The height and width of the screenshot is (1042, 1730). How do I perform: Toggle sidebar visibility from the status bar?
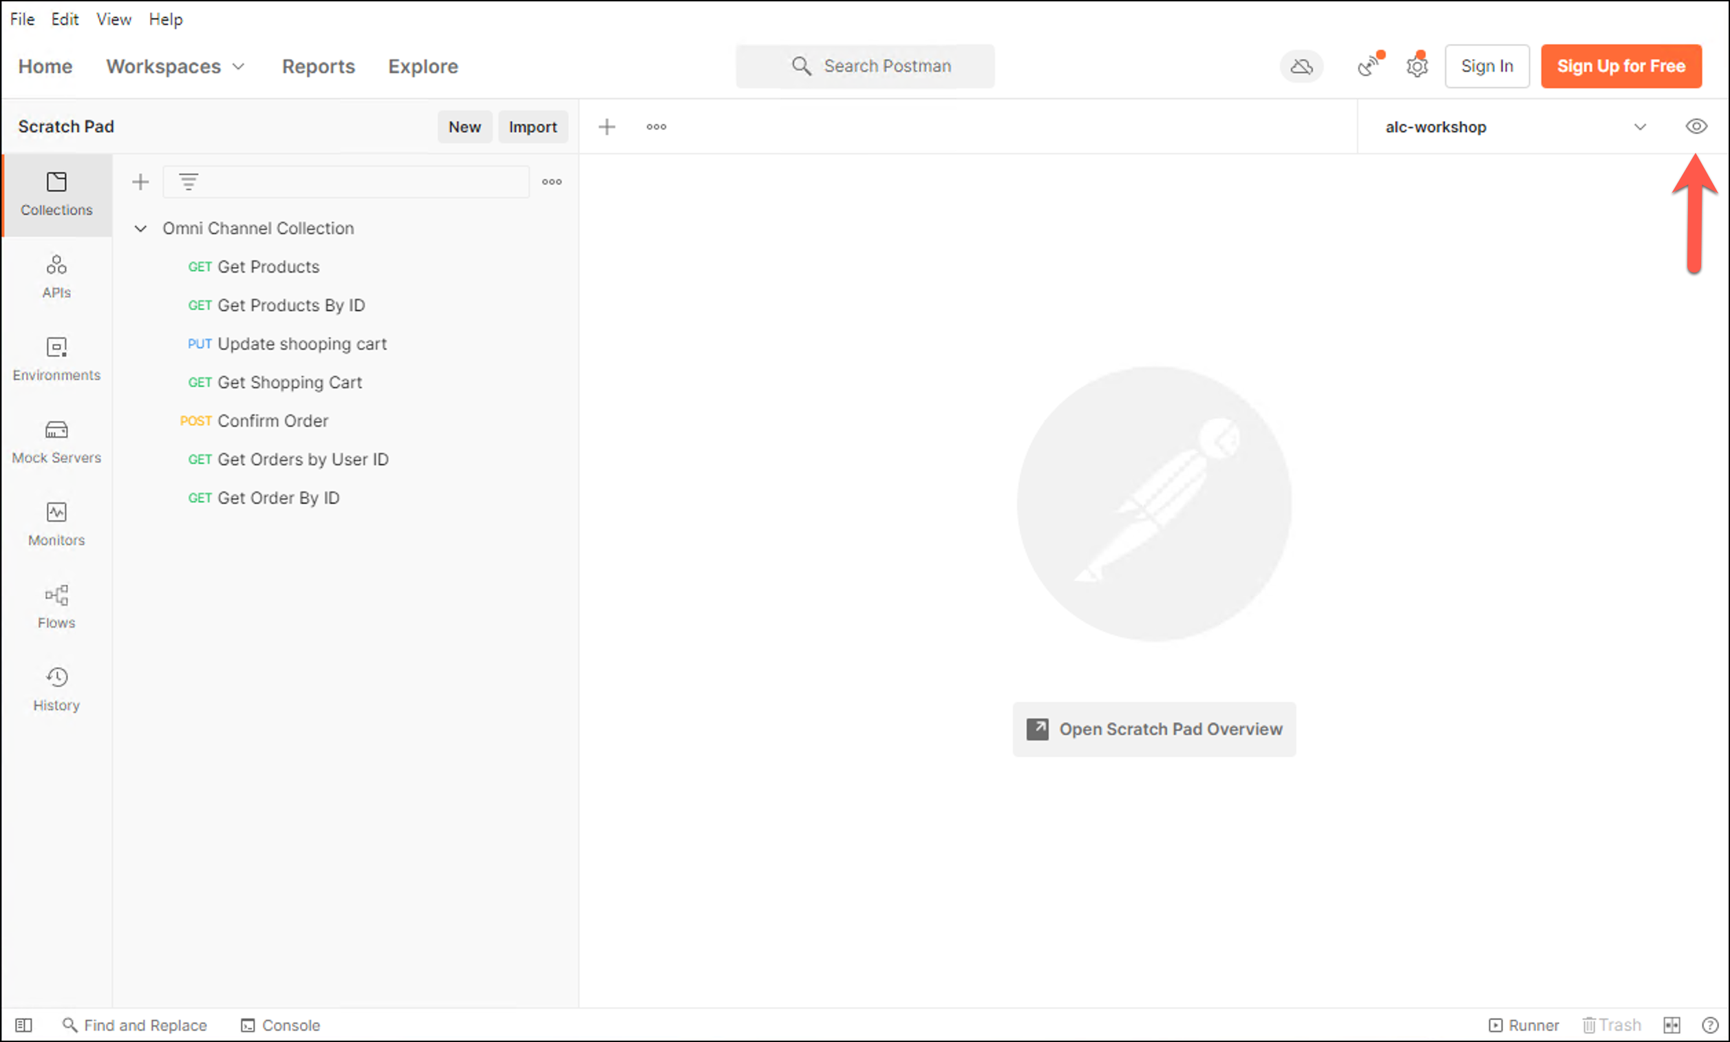pos(23,1025)
